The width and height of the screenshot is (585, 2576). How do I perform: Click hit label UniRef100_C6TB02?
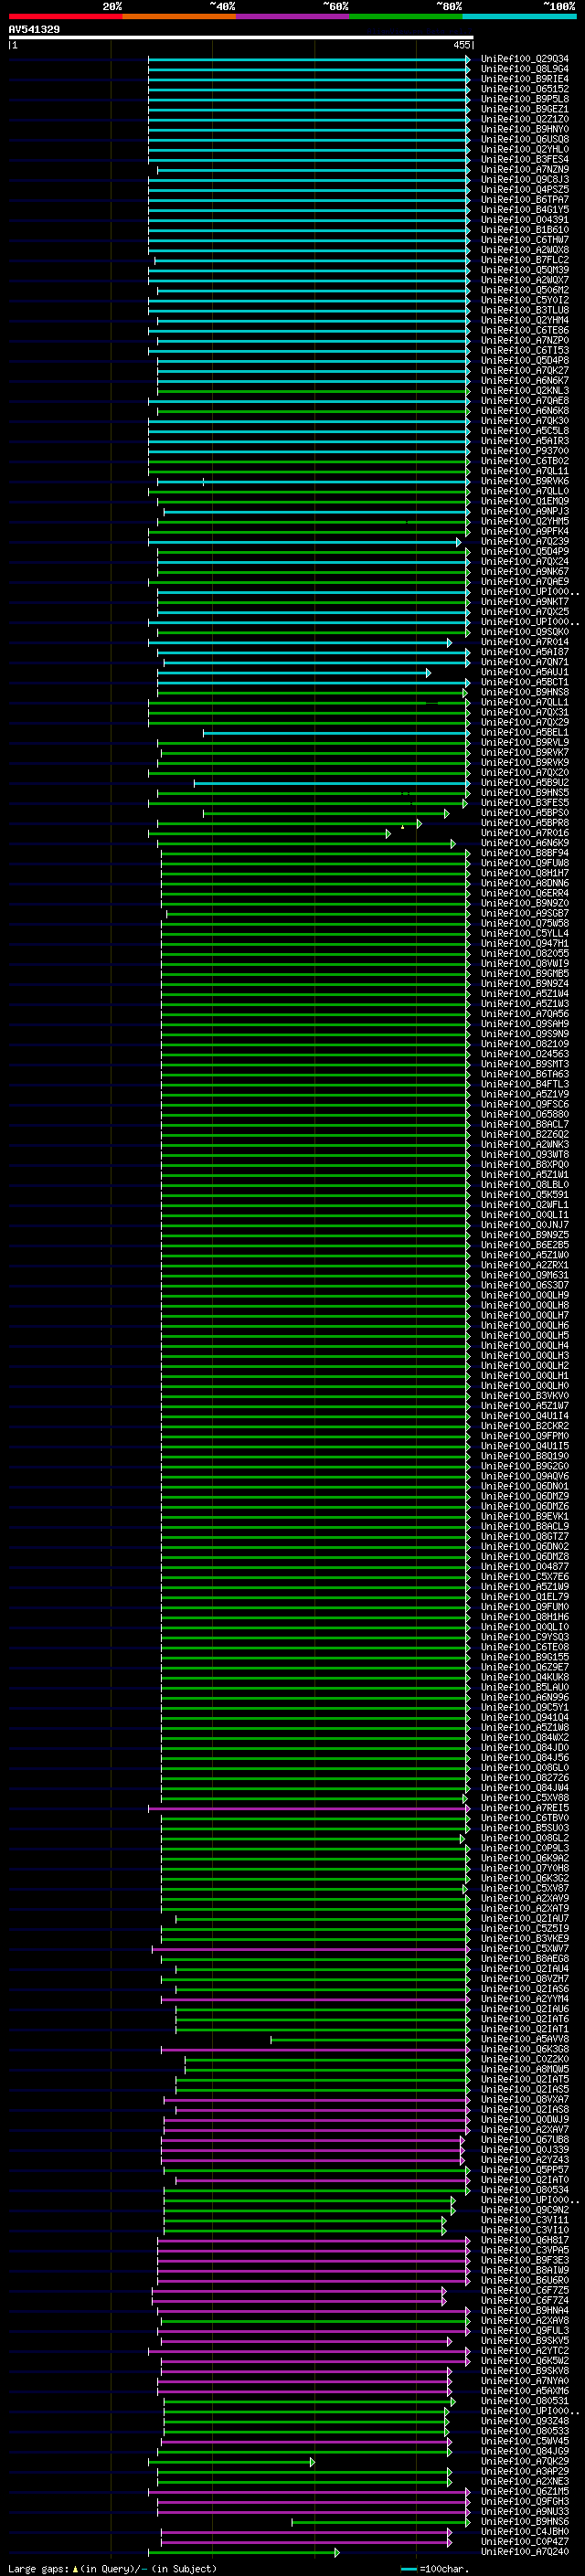click(524, 461)
